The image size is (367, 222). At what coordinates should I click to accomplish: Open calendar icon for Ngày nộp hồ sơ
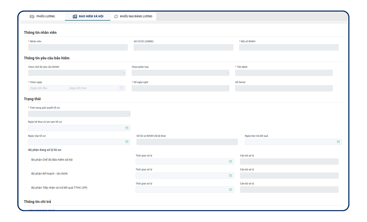coord(127,142)
